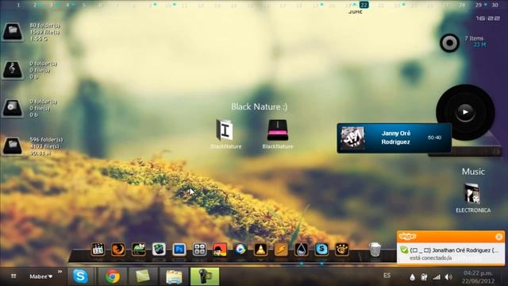Image resolution: width=508 pixels, height=286 pixels.
Task: Close the Skype notification popup
Action: [499, 237]
